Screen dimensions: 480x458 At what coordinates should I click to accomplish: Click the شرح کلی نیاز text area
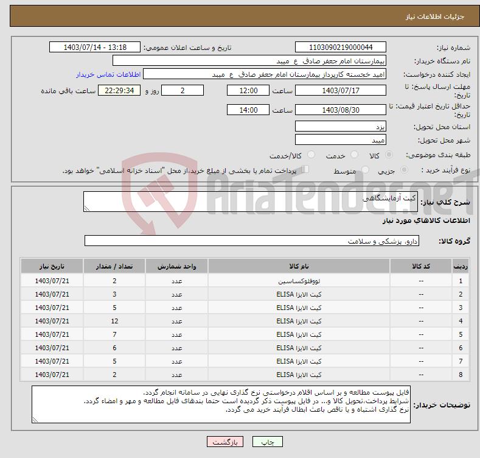coord(251,202)
